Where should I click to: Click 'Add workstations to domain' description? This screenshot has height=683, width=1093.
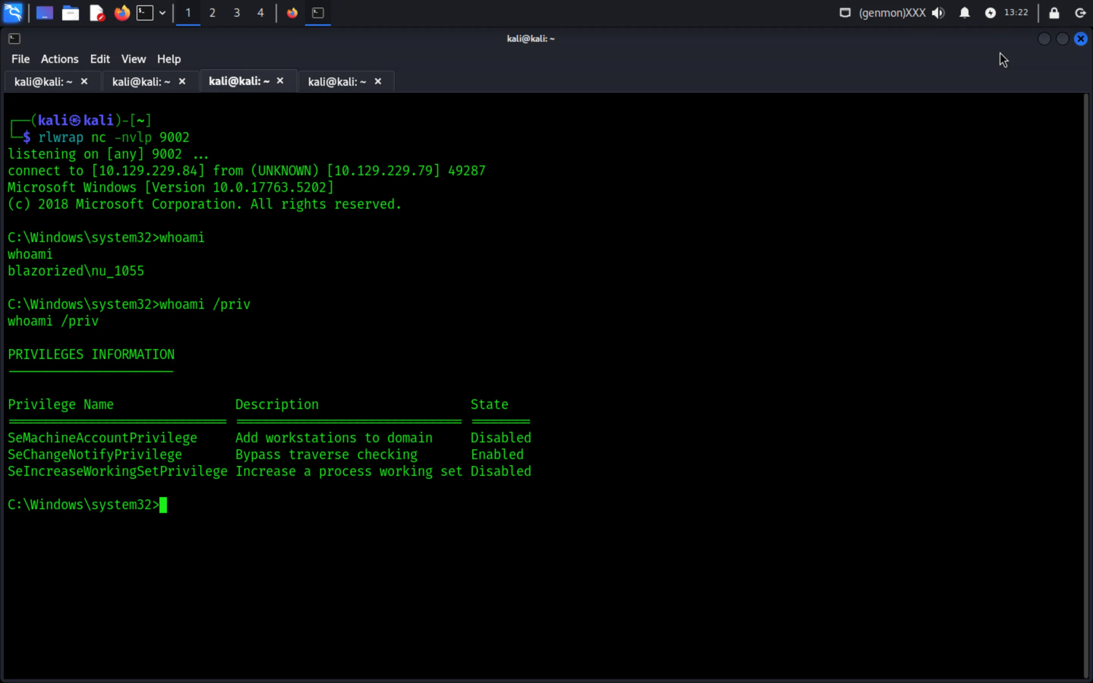pos(334,438)
